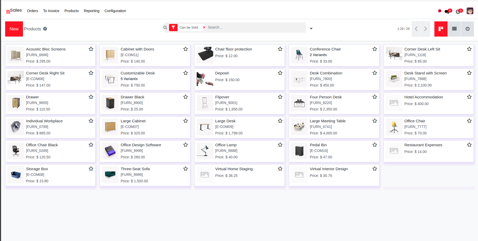Viewport: 478px width, 241px height.
Task: Remove the Can be Sold filter
Action: point(204,28)
